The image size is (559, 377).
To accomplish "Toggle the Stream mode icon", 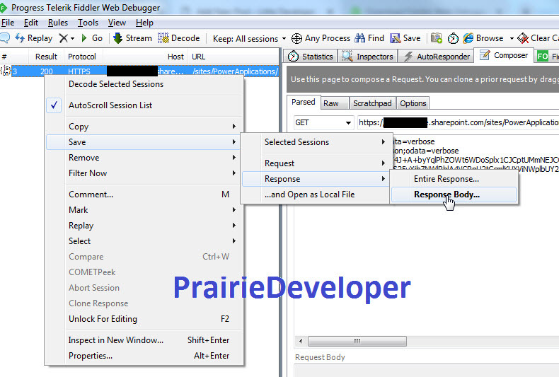I will click(x=117, y=38).
